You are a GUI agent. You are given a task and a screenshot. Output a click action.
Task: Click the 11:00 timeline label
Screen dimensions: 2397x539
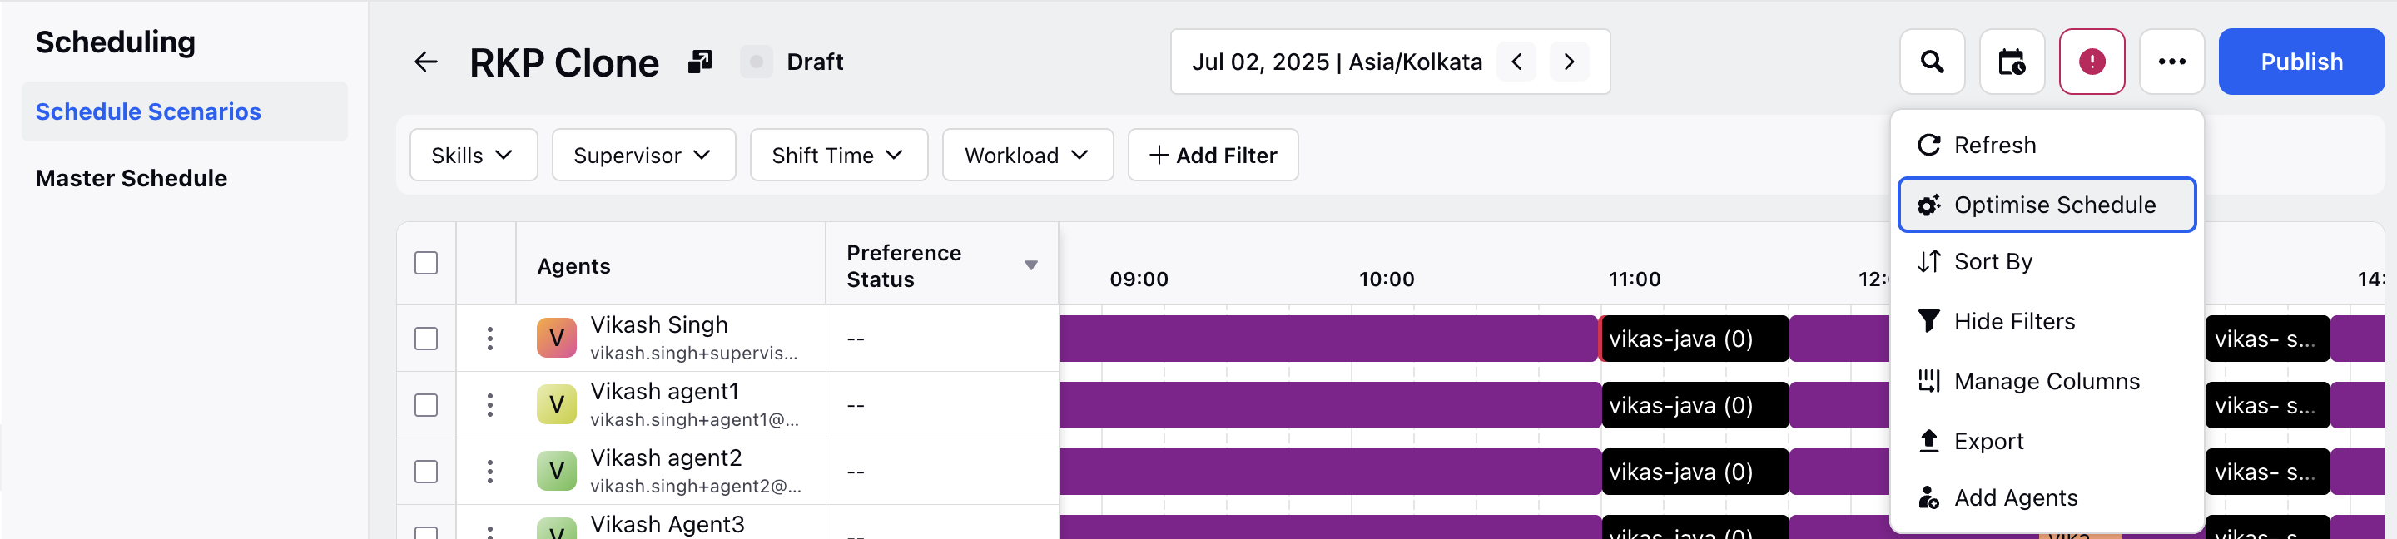pyautogui.click(x=1635, y=279)
